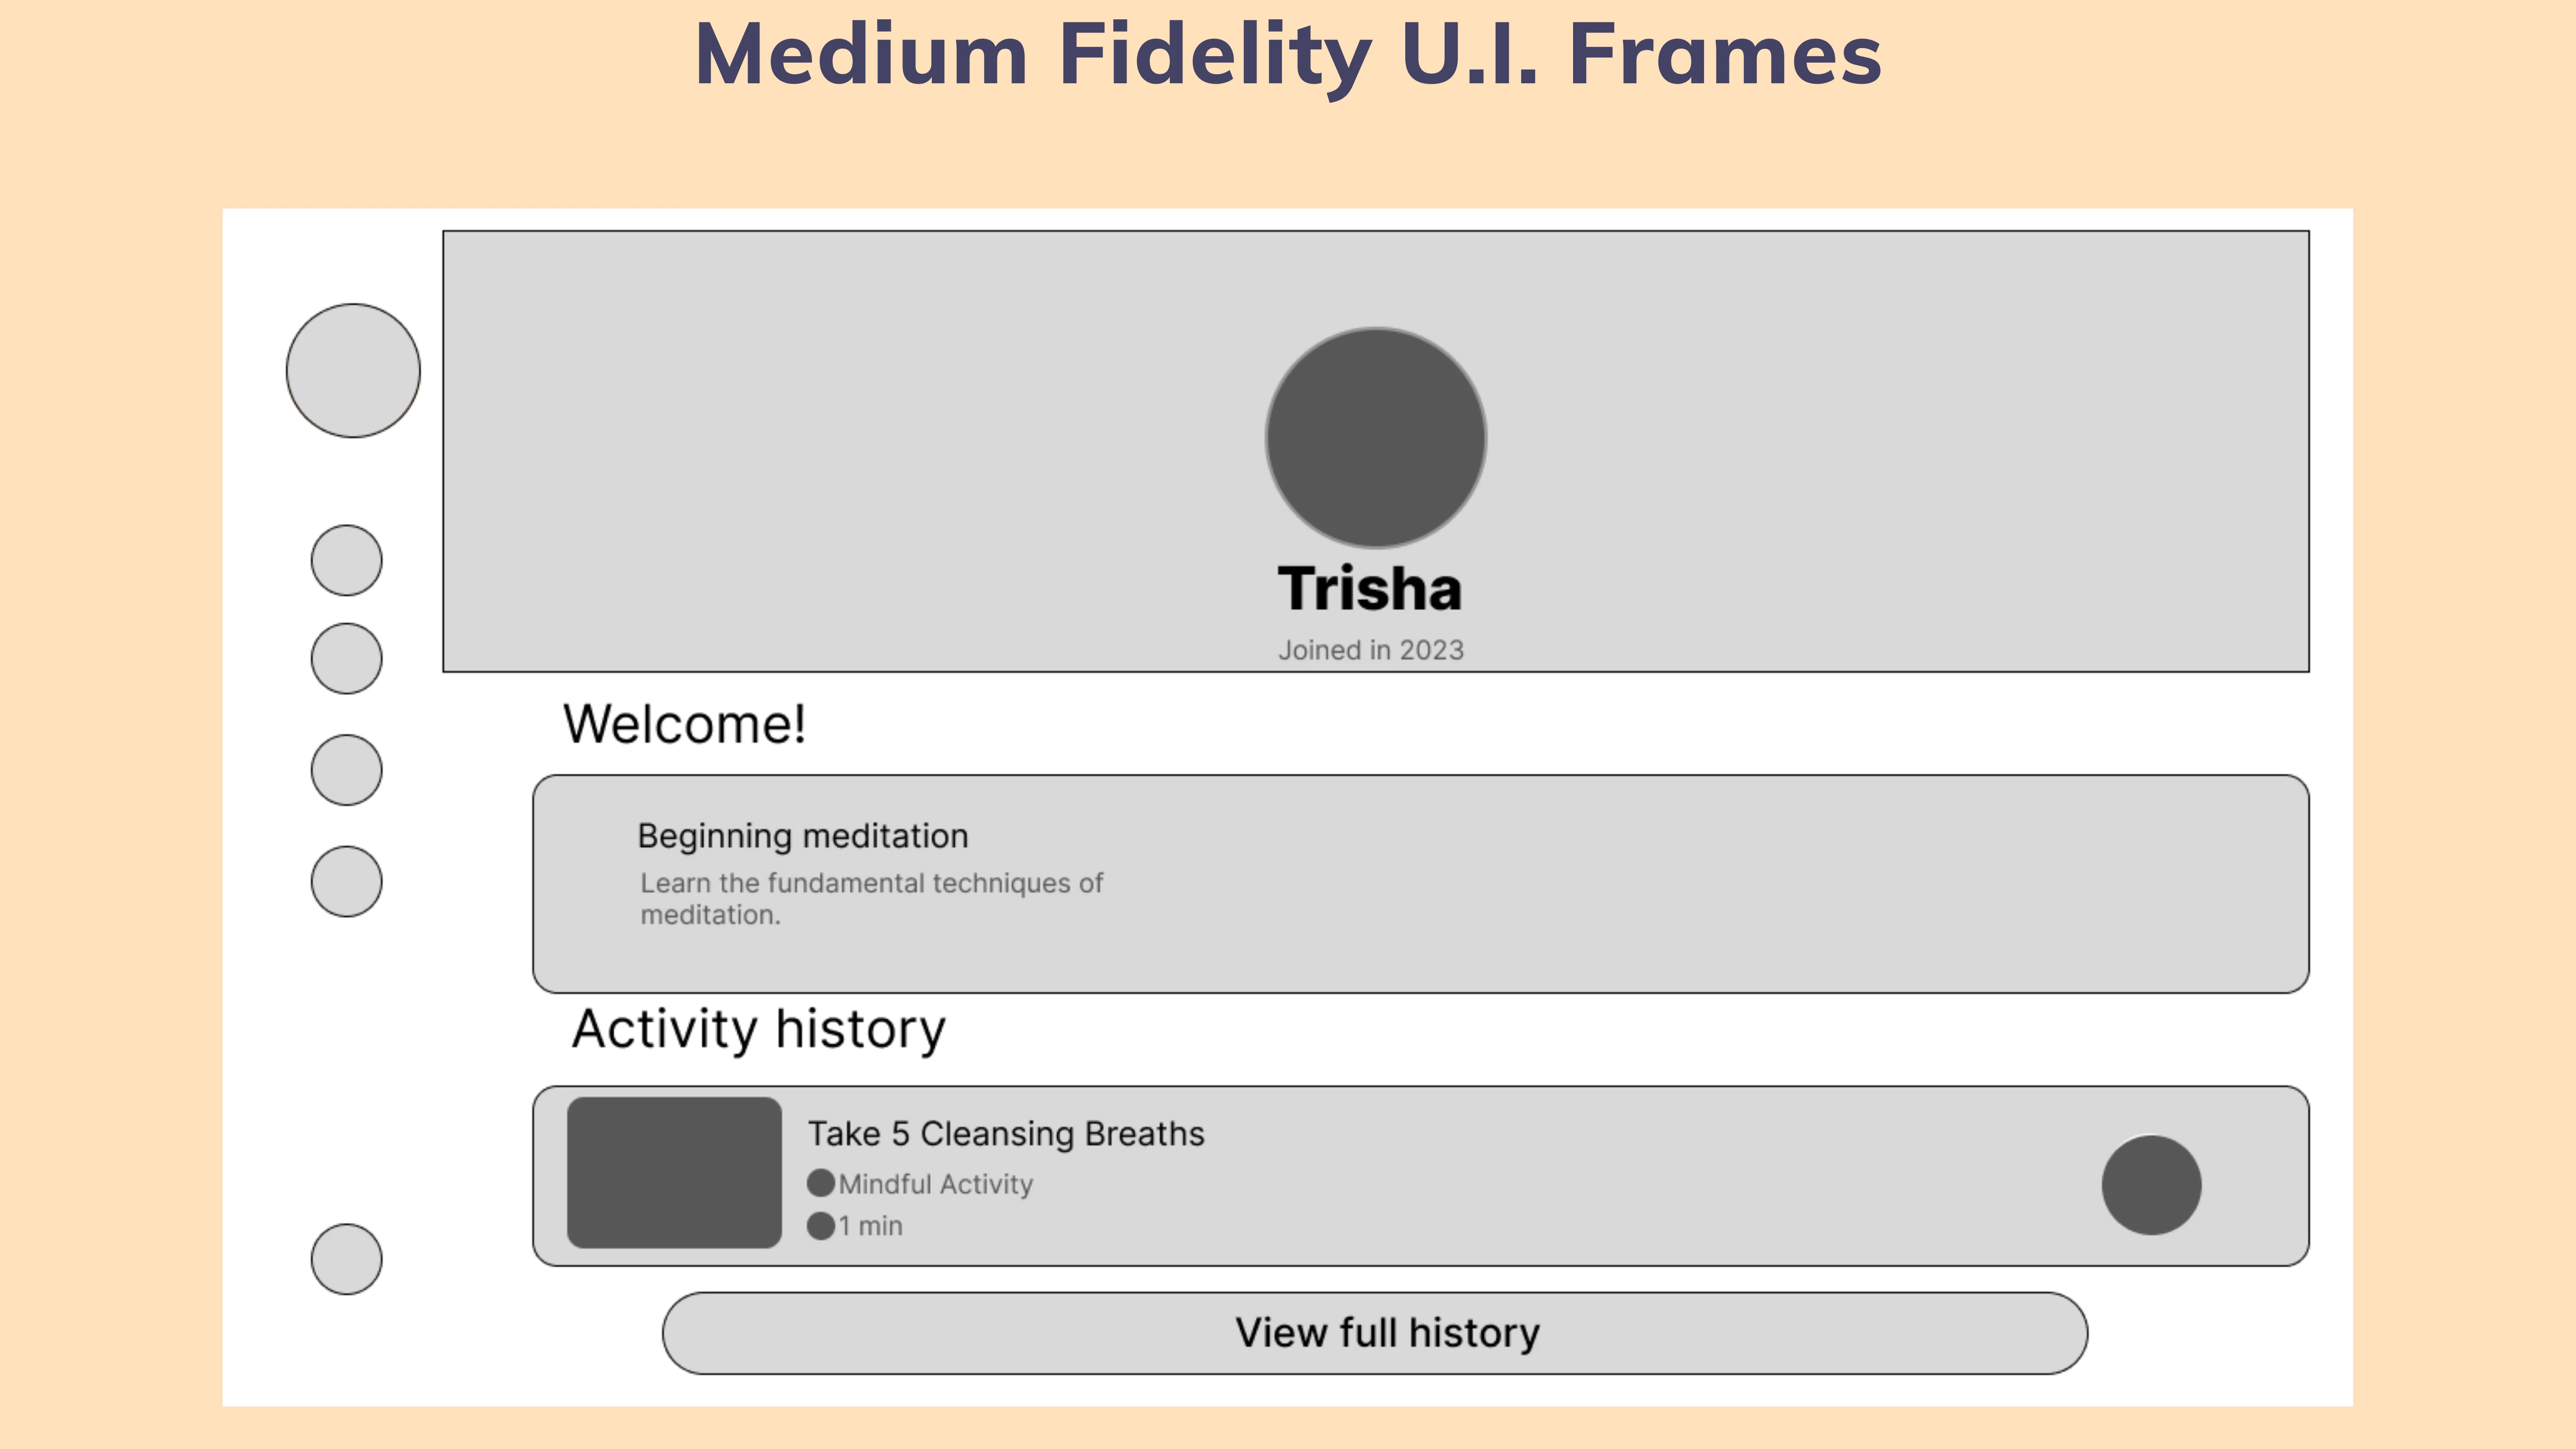Click the dot icon beside 1 min
This screenshot has width=2576, height=1449.
821,1226
